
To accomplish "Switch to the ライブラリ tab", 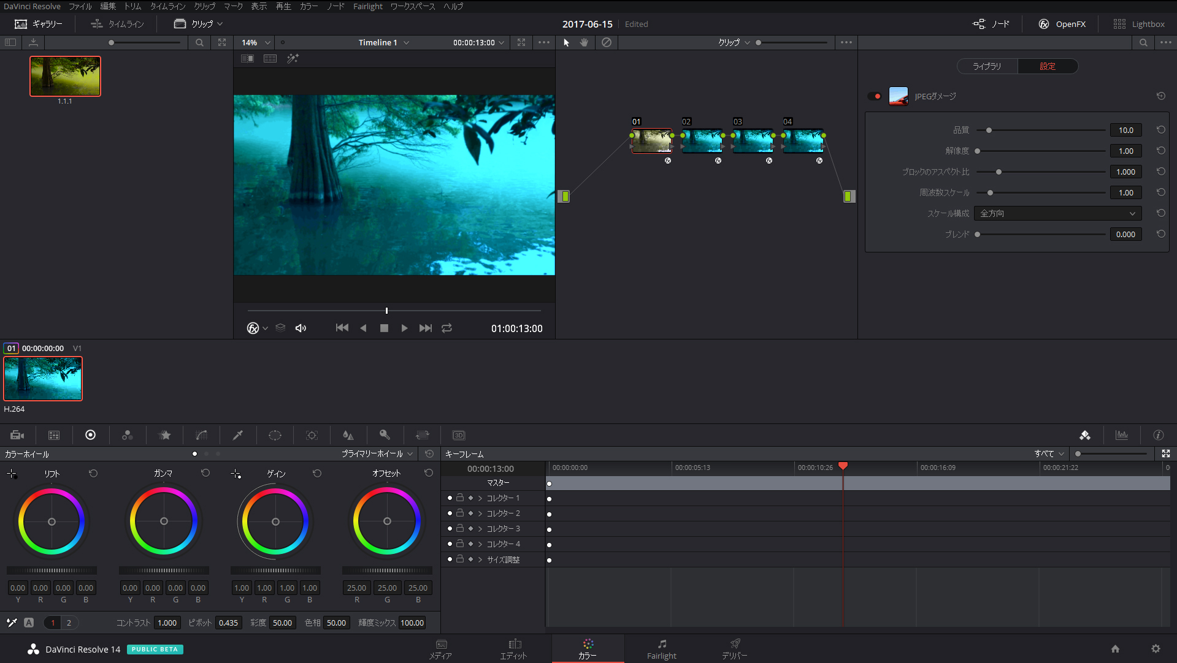I will [987, 66].
